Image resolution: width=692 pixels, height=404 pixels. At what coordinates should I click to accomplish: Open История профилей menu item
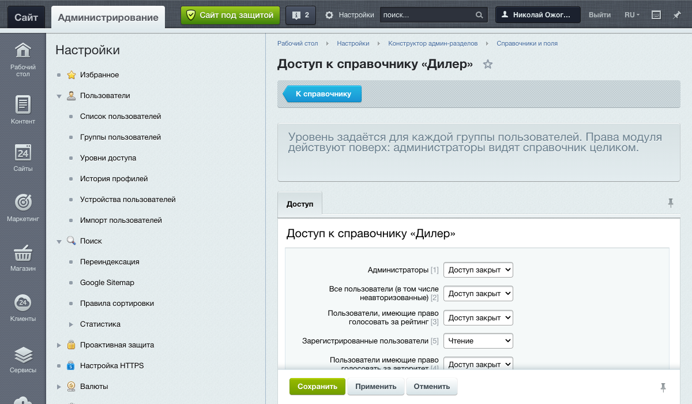pos(114,179)
